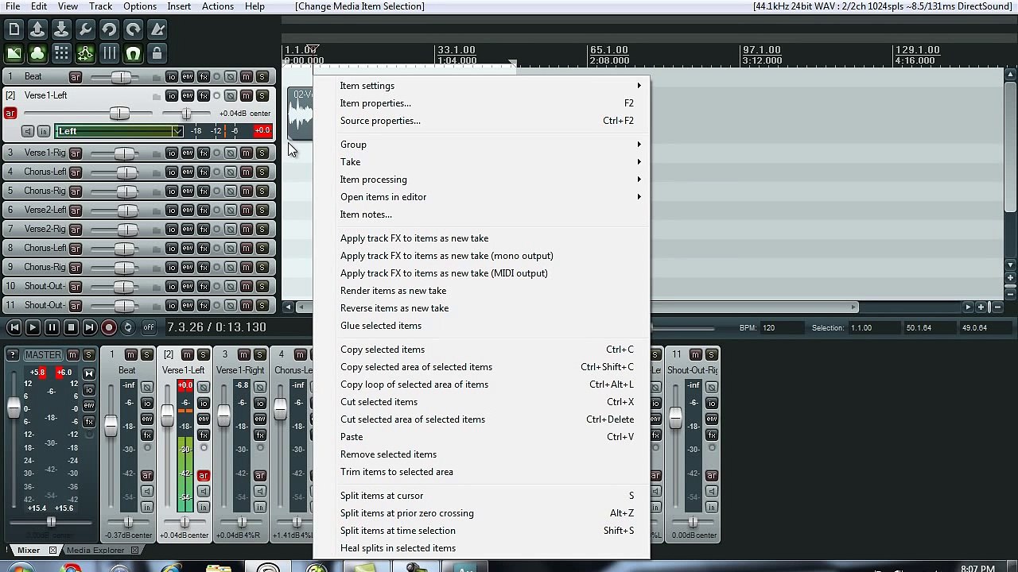Mute the Master track in mixer

tap(73, 354)
